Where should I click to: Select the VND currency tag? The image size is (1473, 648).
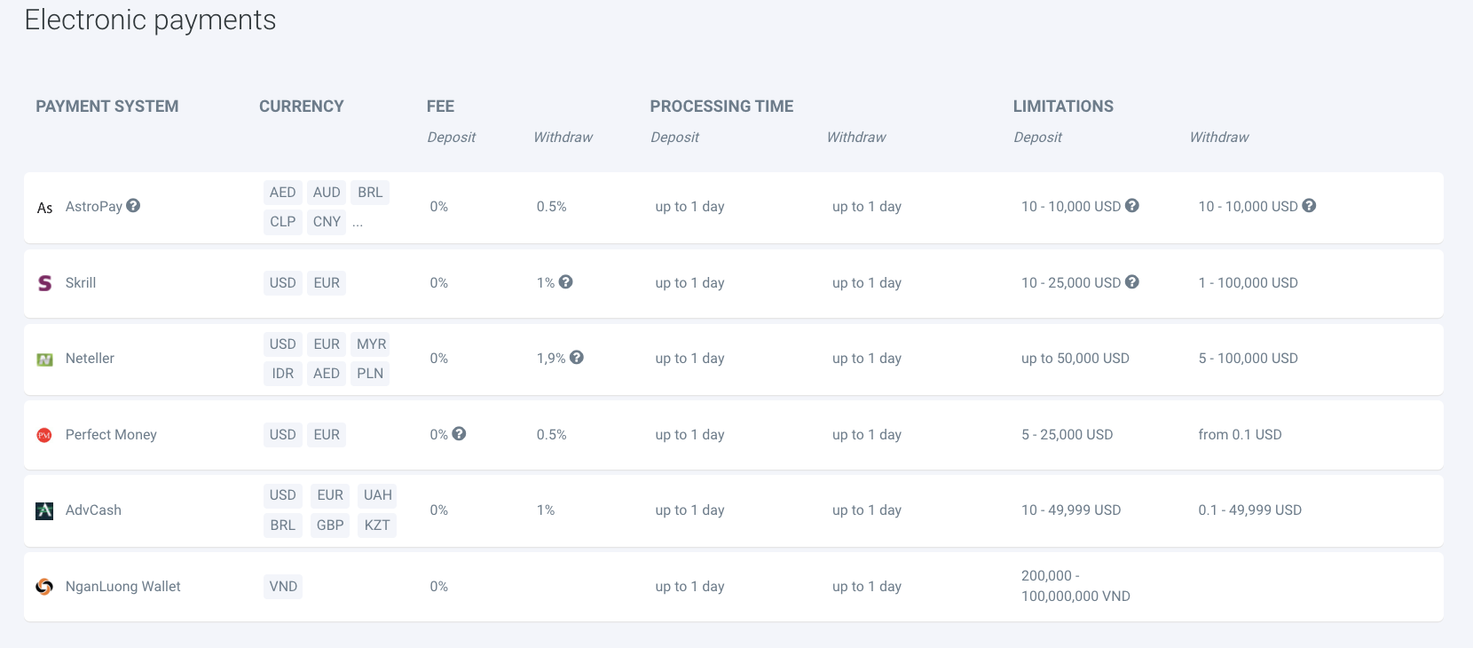283,587
